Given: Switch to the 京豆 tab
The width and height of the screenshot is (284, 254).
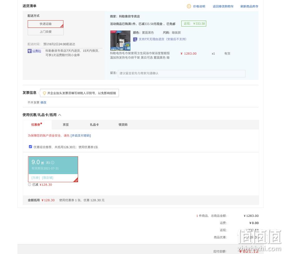Looking at the screenshot, I should [x=66, y=125].
